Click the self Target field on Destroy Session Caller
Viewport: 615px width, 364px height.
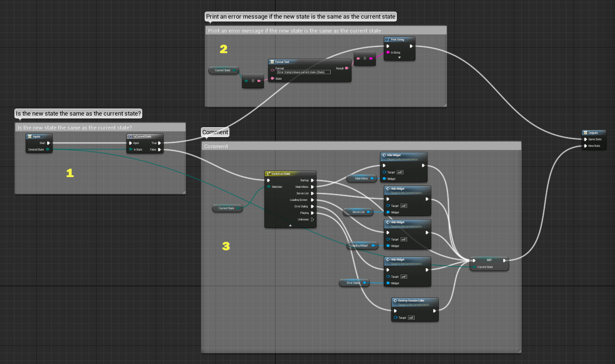point(411,318)
